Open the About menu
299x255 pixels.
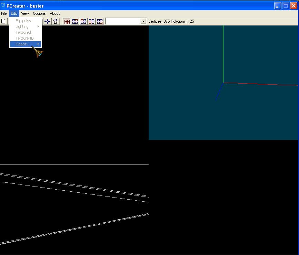click(x=55, y=13)
